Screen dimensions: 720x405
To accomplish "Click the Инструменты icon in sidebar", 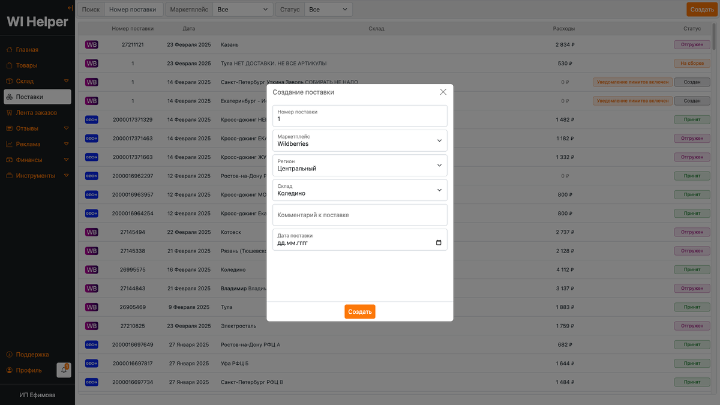I will [x=9, y=176].
